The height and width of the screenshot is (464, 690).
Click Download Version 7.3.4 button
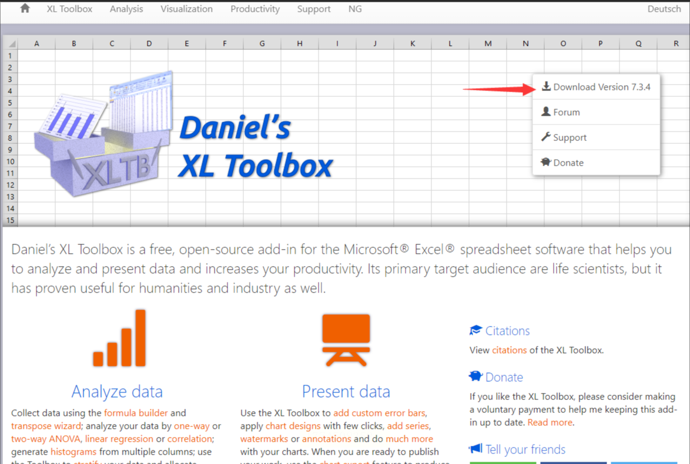597,87
